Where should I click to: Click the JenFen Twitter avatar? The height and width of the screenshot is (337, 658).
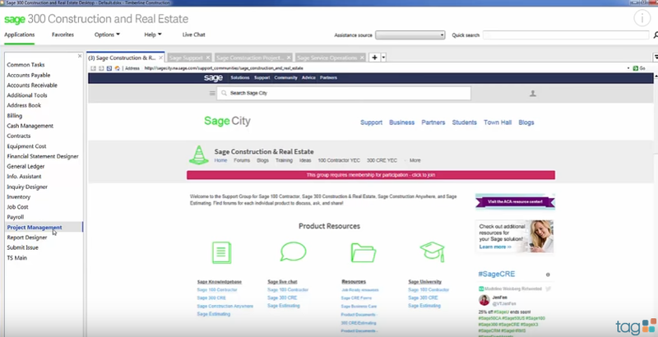coord(484,300)
